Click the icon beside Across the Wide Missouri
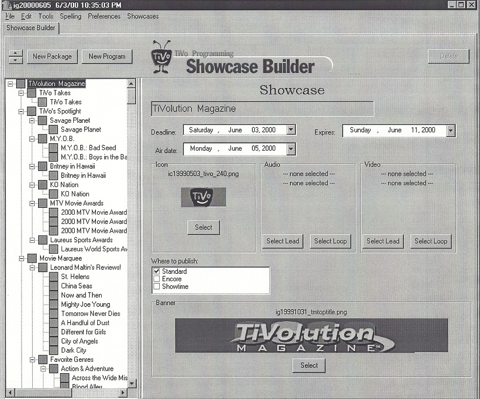480x399 pixels. tap(65, 378)
